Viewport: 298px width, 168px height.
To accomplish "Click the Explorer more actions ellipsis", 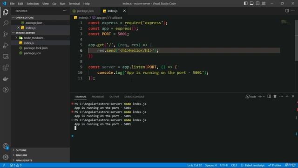I will (x=65, y=11).
